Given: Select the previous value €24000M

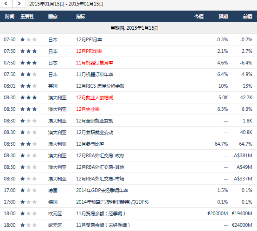Looking at the screenshot, I should coord(242,225).
